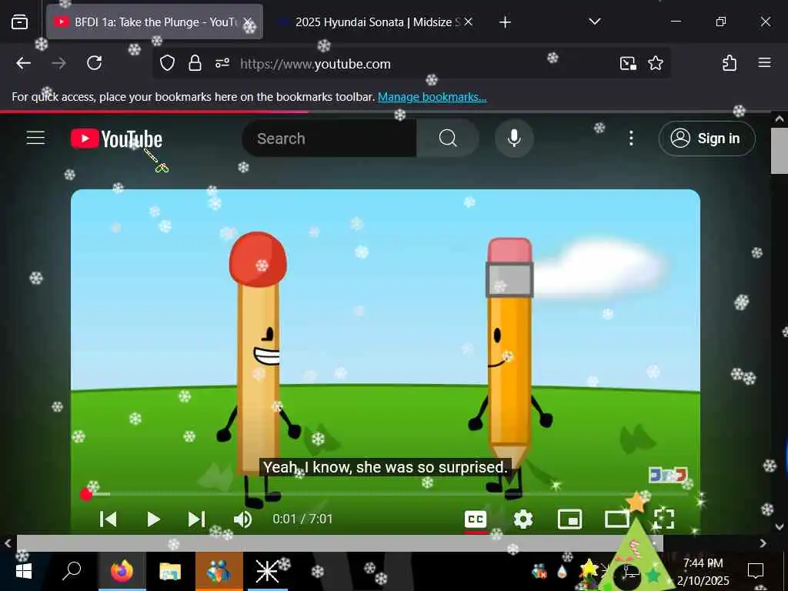Click the page vertical scrollbar thumb
Screen dimensions: 788x591
[779, 150]
